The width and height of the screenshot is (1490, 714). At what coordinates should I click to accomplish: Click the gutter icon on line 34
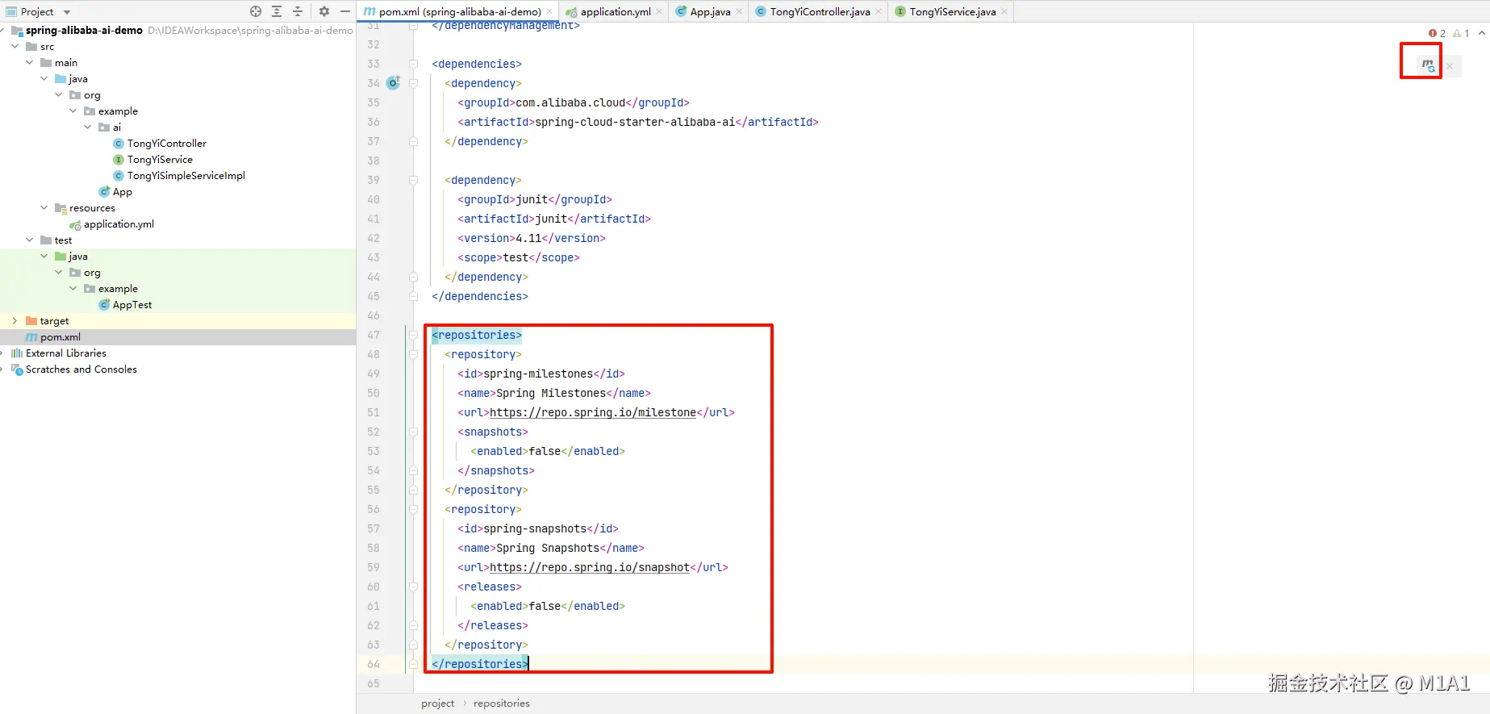[x=394, y=82]
